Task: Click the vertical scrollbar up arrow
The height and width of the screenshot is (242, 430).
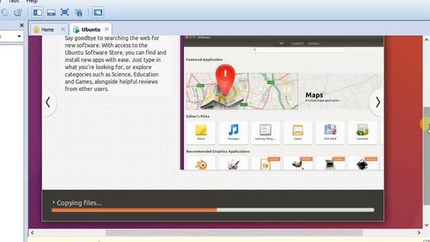Action: (427, 40)
